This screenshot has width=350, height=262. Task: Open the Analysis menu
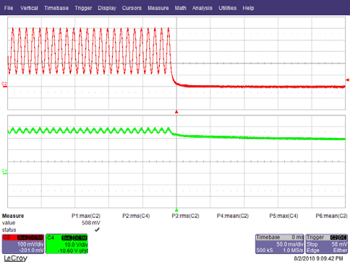pos(202,8)
